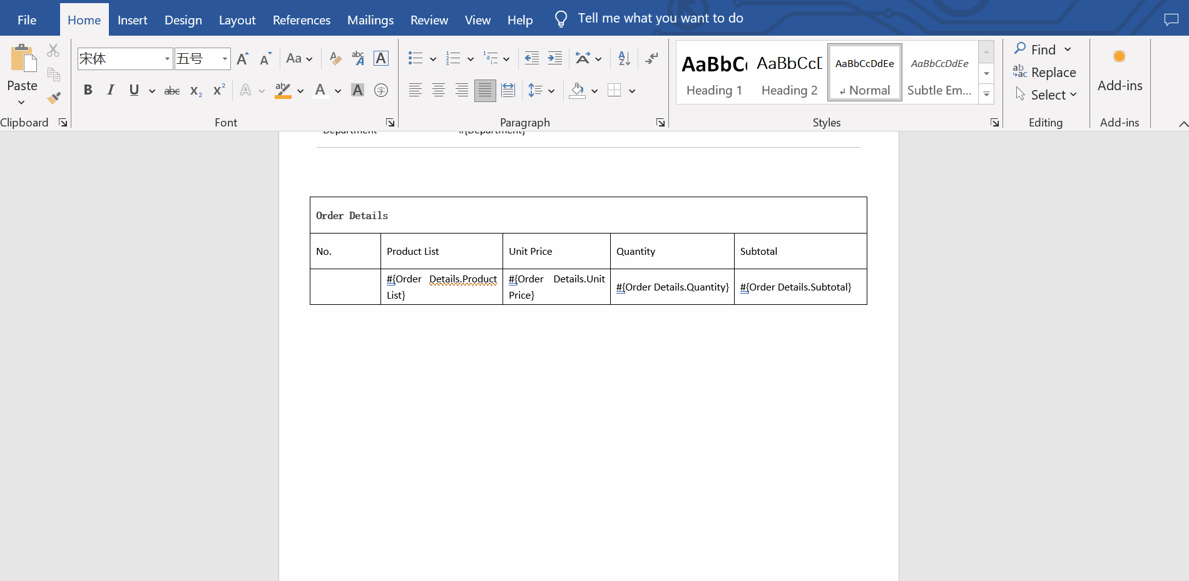Switch to the Insert ribbon tab
1189x581 pixels.
click(132, 20)
